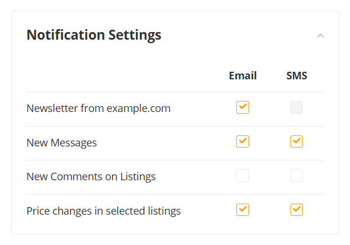Screen dimensions: 350x245
Task: Click the word Price in the last row
Action: [x=37, y=211]
